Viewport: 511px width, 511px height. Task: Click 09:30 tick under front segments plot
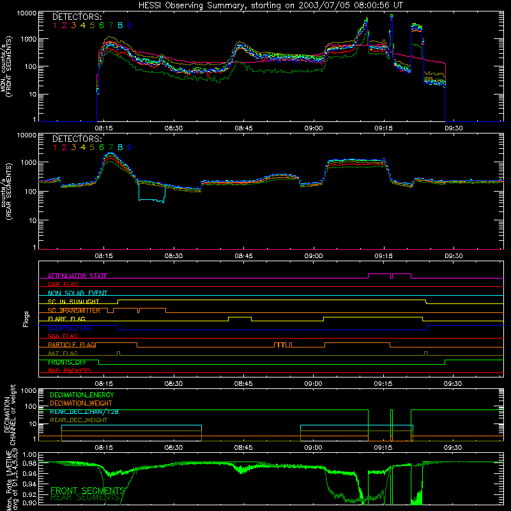[454, 128]
